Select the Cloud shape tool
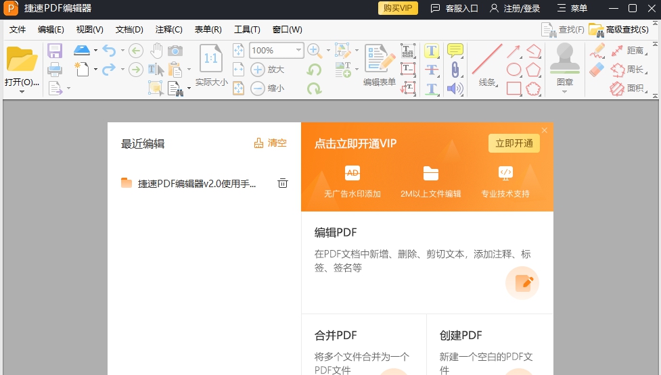Screen dimensions: 661x375 533,89
